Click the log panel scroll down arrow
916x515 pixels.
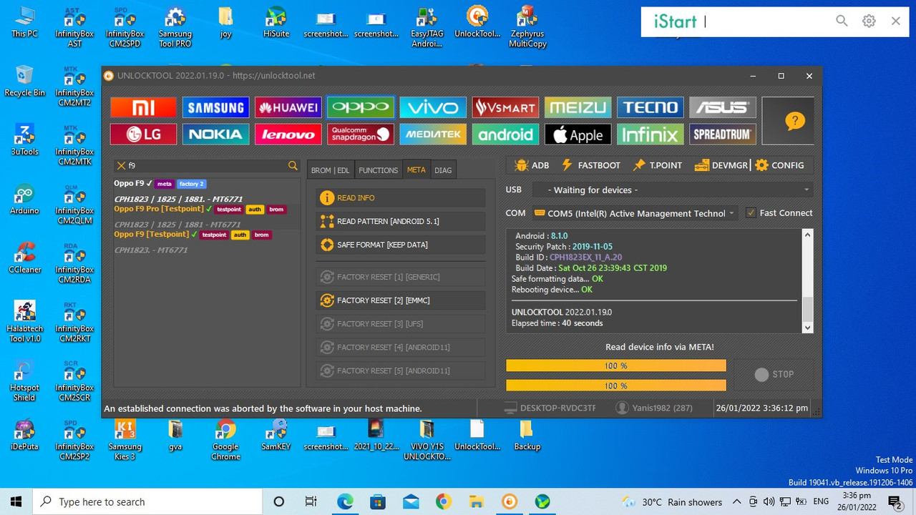click(808, 328)
